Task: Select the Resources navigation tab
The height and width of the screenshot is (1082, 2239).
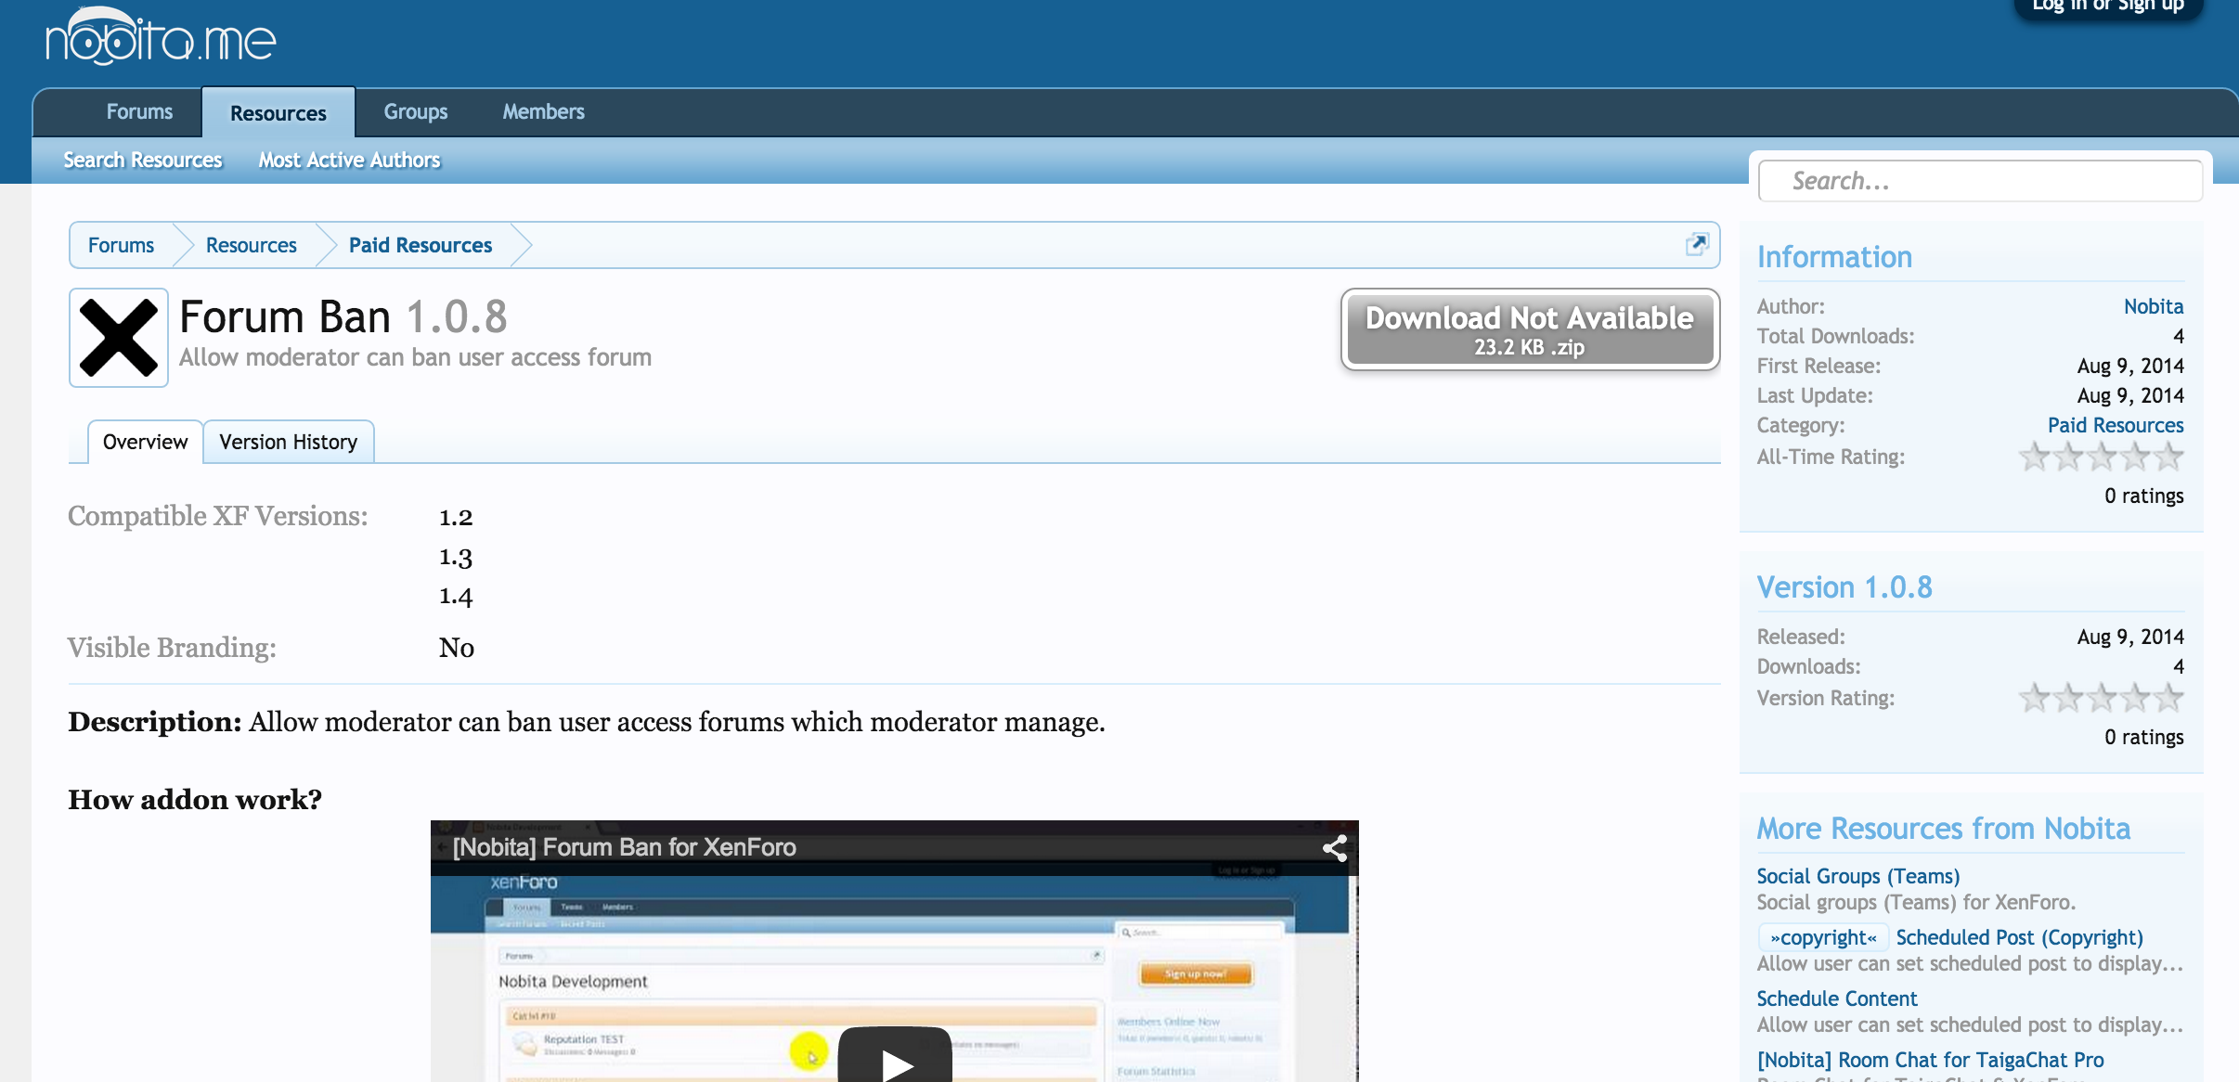Action: [x=278, y=113]
